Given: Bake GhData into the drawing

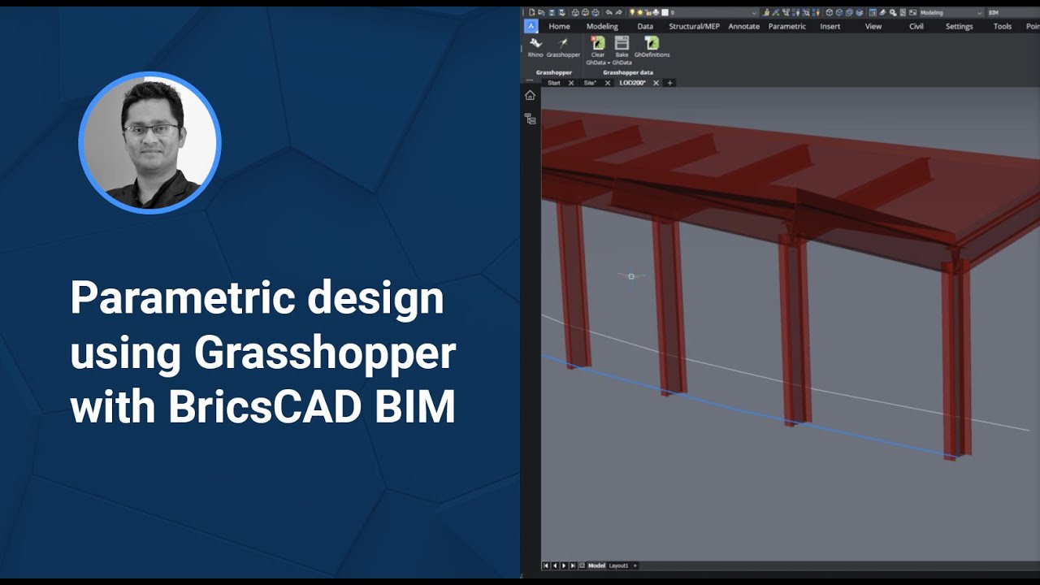Looking at the screenshot, I should pos(622,49).
